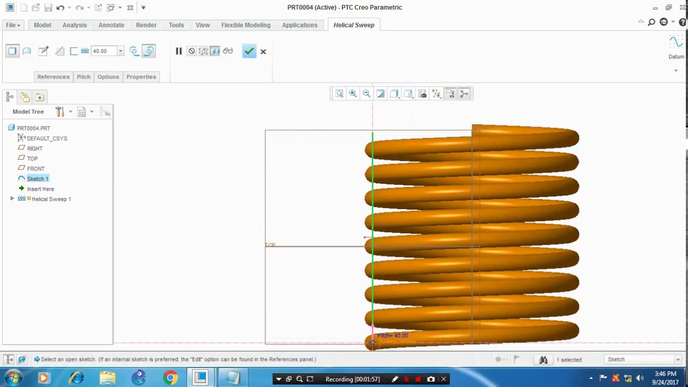The image size is (688, 387).
Task: Toggle the thicken sketch option
Action: [x=74, y=51]
